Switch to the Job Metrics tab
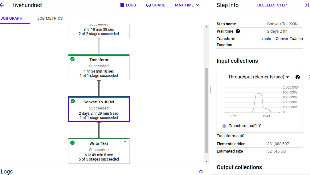Screen dimensions: 310x175 point(50,18)
